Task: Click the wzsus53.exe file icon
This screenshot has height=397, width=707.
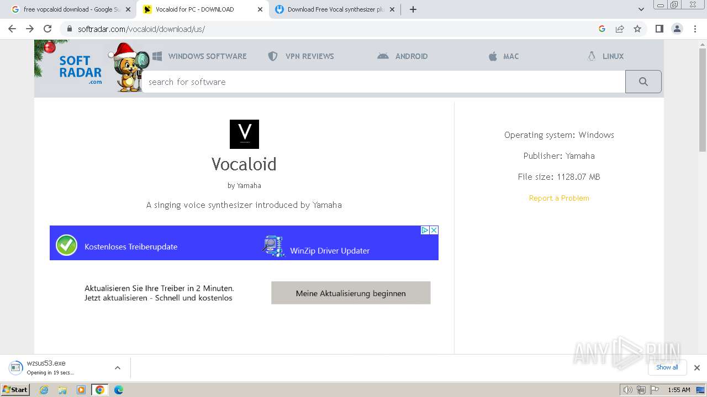Action: point(15,368)
